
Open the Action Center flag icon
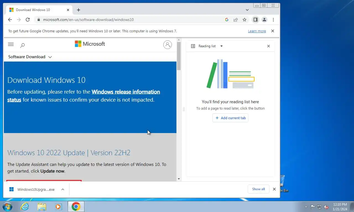coord(313,206)
